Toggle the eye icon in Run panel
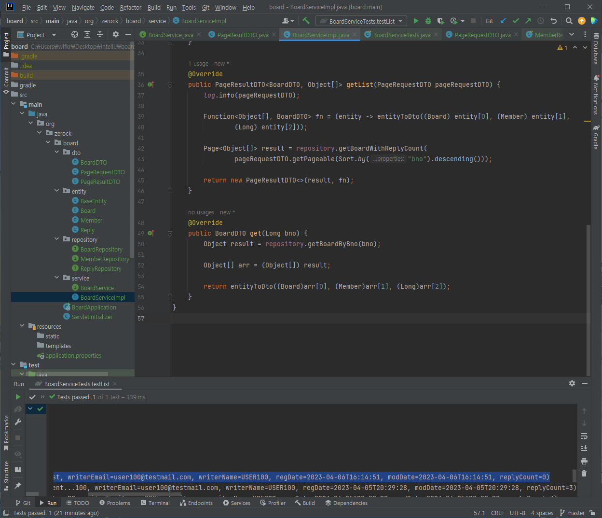This screenshot has height=518, width=602. click(18, 454)
